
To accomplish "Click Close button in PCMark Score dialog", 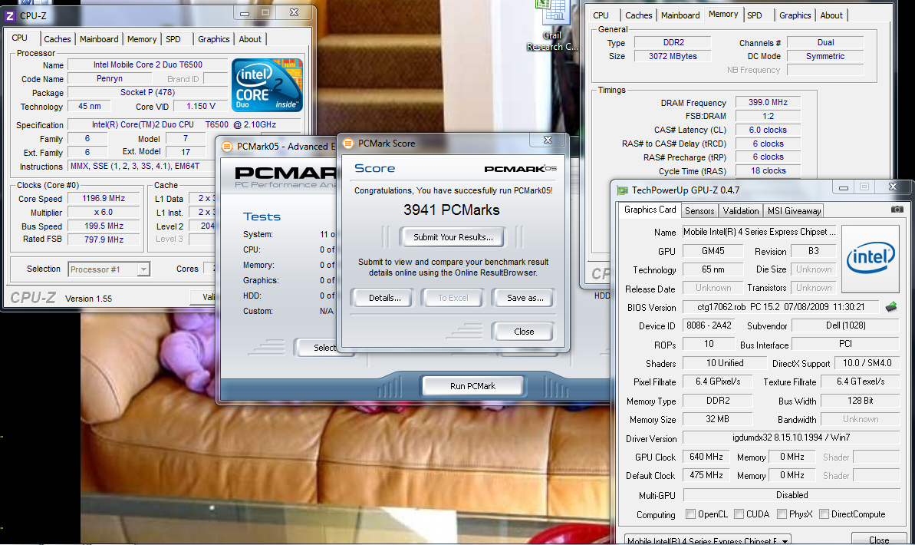I will pyautogui.click(x=523, y=331).
